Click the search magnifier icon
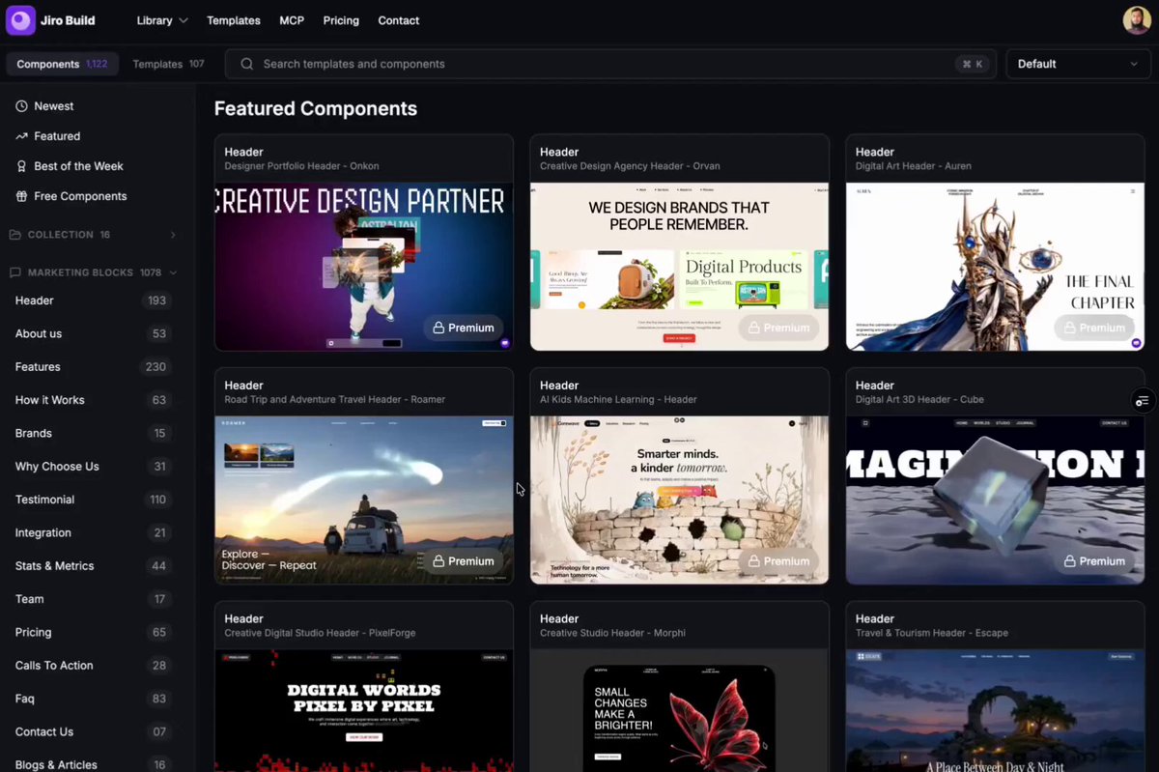This screenshot has height=772, width=1159. (247, 64)
